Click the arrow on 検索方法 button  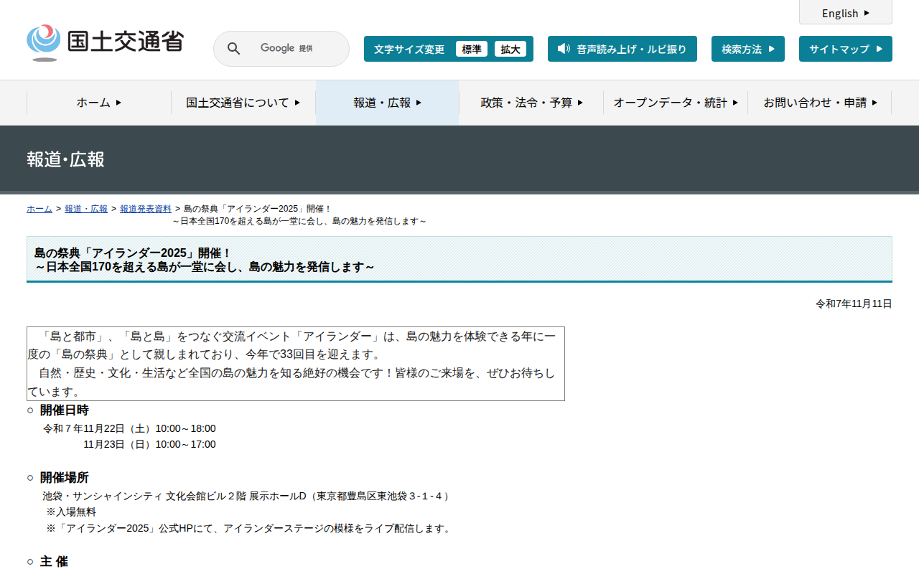(772, 49)
